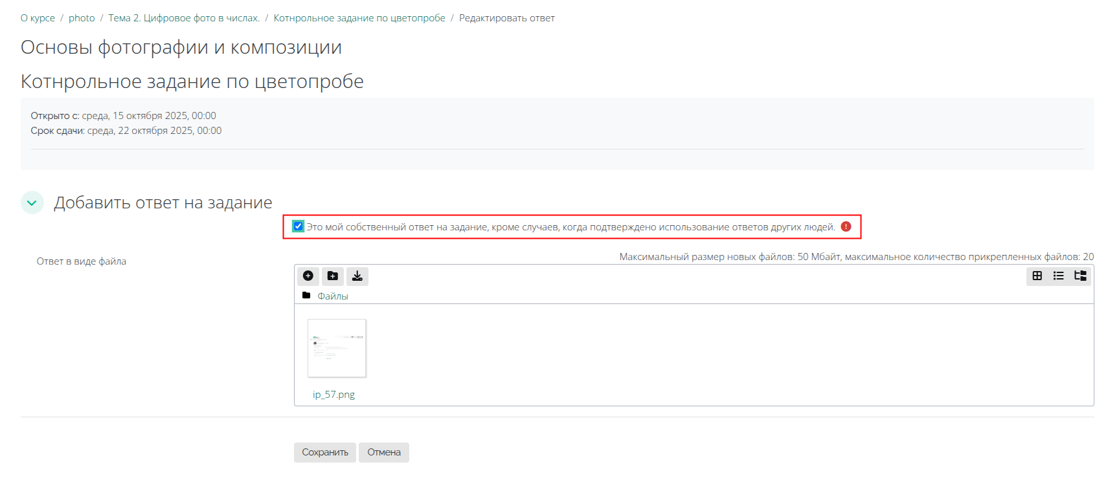This screenshot has height=482, width=1119.
Task: Collapse section using the green chevron
Action: click(32, 203)
